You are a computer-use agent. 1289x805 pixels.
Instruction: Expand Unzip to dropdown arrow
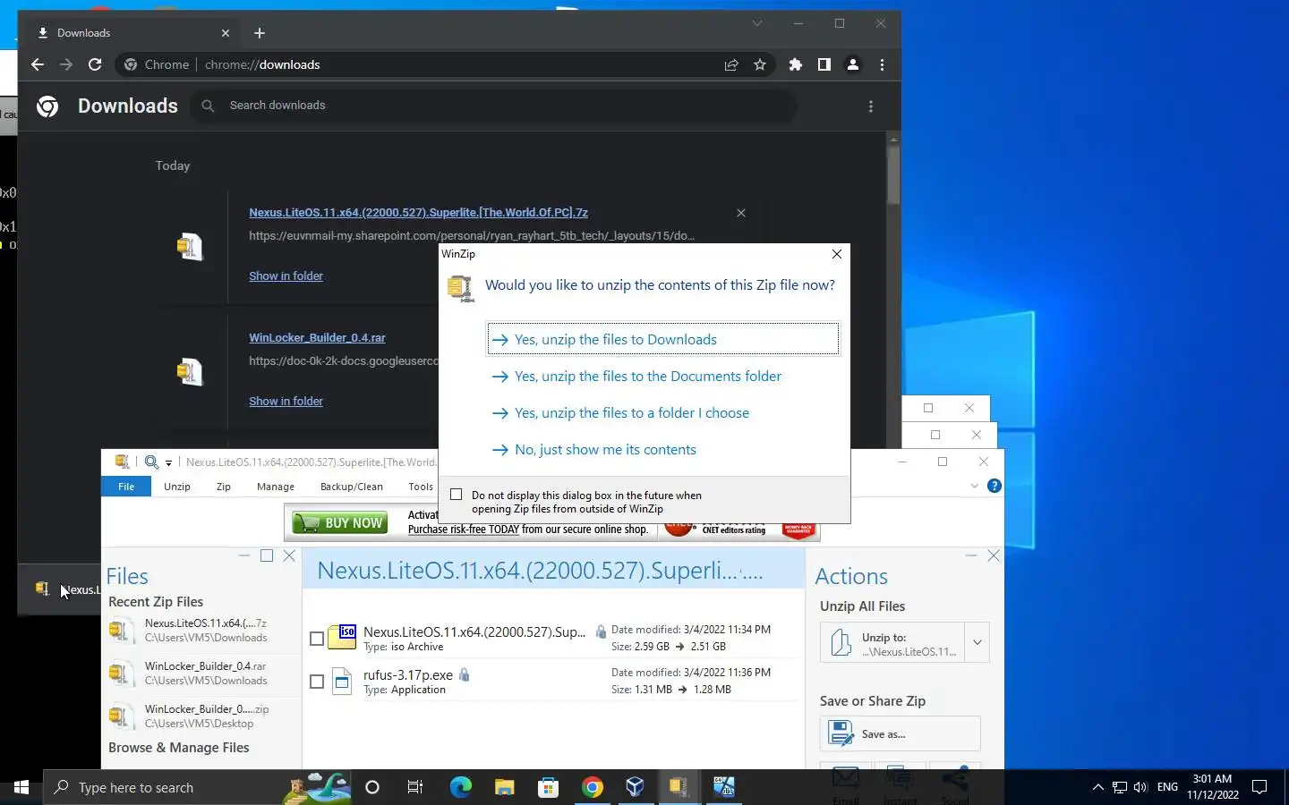pos(977,642)
